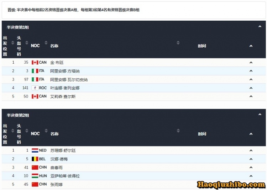Screen dimensions: 267x190
Task: Sort group 1 by 名称 column
Action: click(178, 43)
